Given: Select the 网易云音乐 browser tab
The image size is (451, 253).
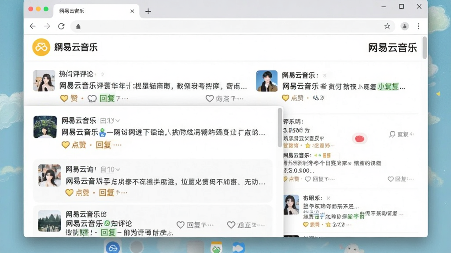Looking at the screenshot, I should coord(96,11).
